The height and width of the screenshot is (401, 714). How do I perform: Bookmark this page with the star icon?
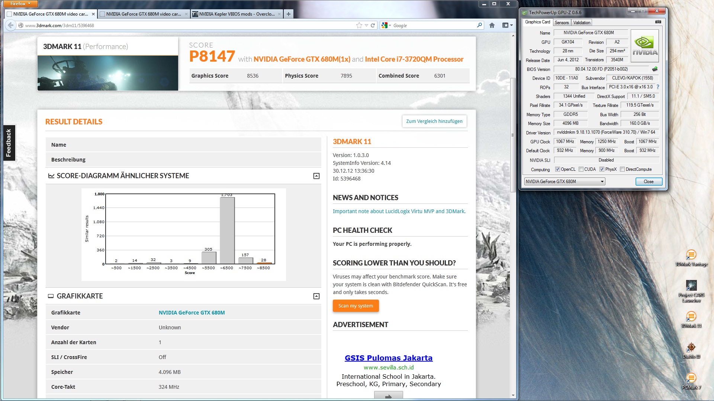[x=359, y=25]
